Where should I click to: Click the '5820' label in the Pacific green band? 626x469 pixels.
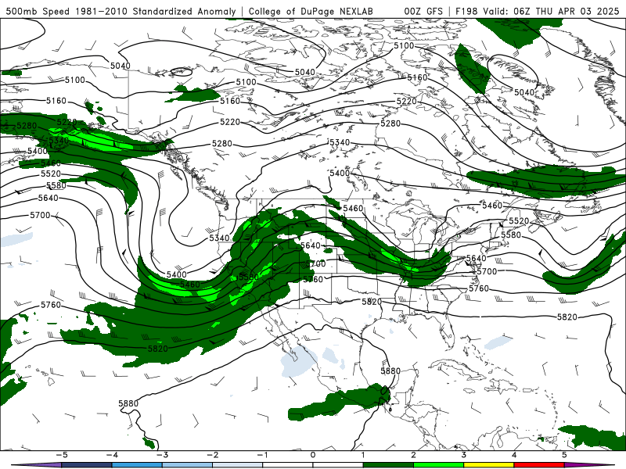(x=158, y=349)
